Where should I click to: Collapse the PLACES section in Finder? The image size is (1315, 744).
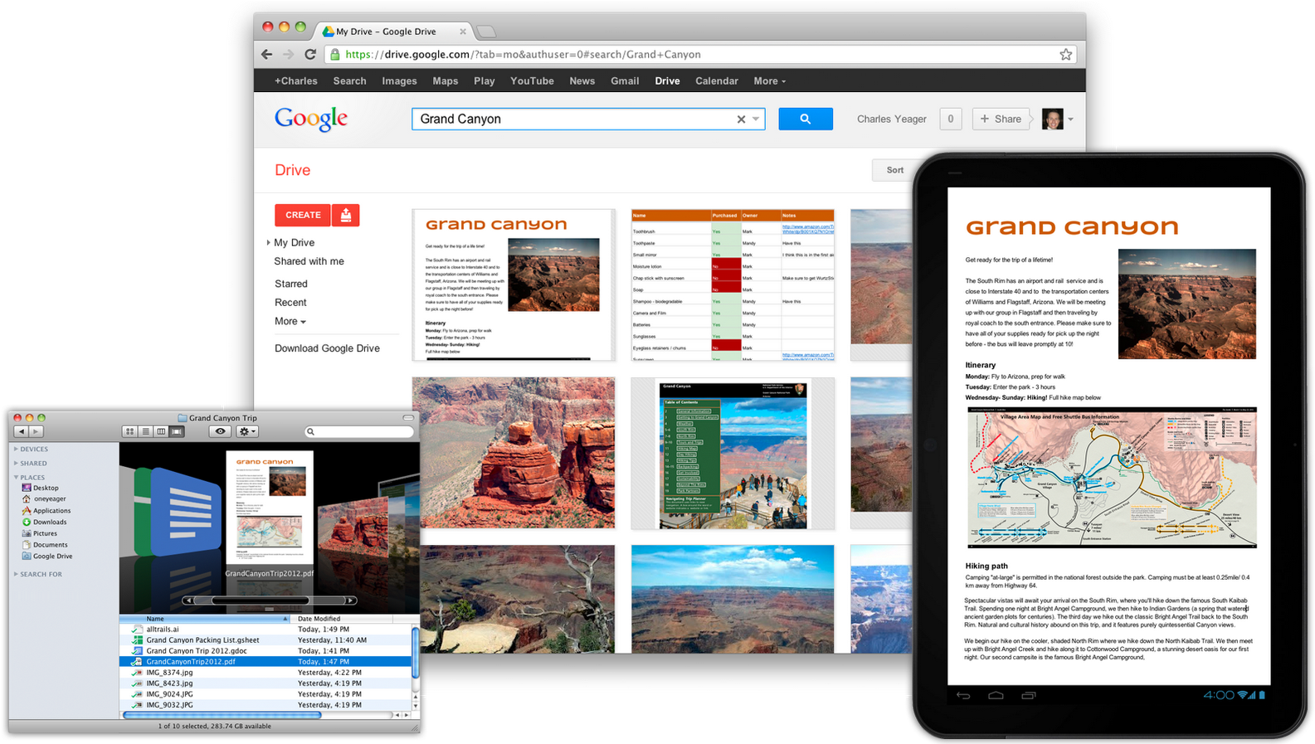(16, 478)
